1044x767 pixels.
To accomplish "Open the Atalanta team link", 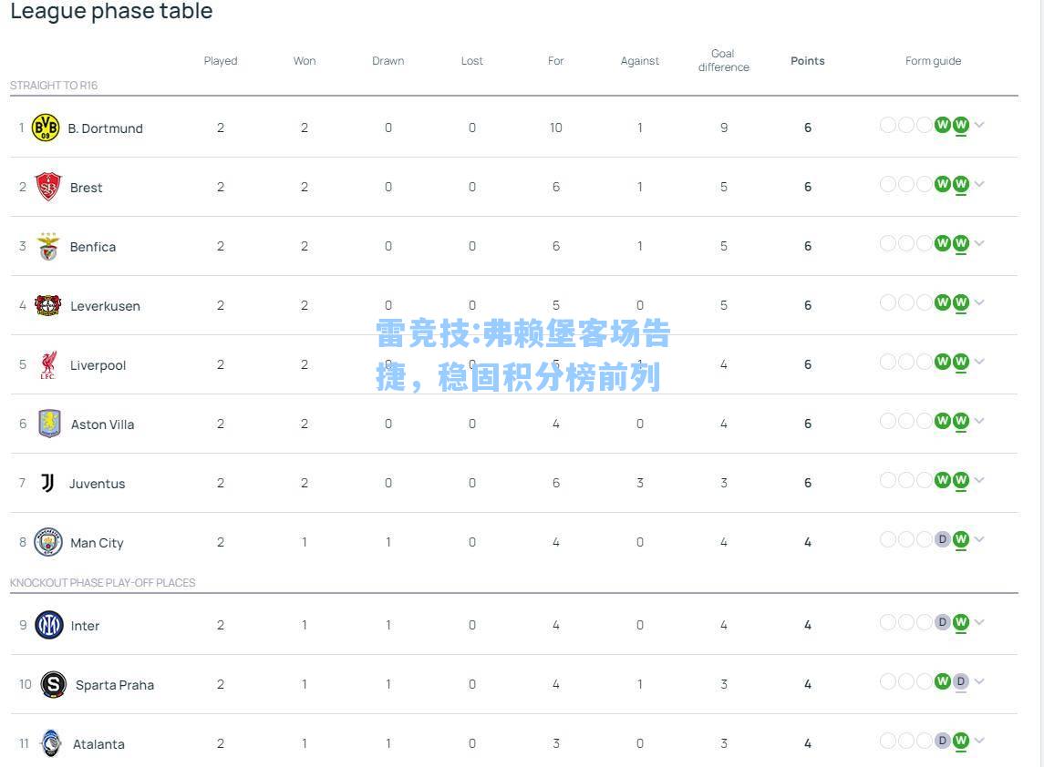I will (98, 744).
